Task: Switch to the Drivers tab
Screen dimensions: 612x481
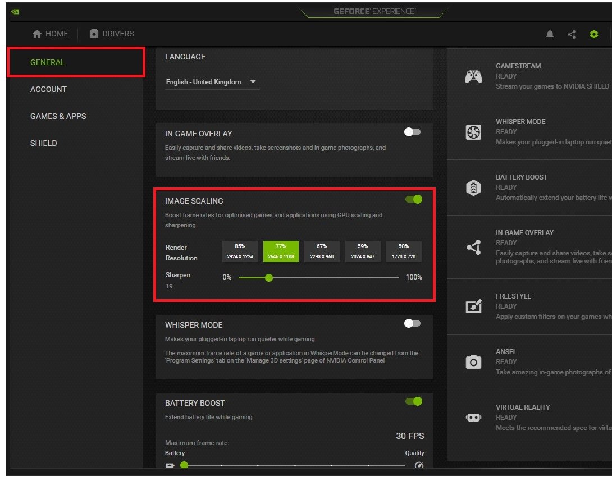Action: pos(112,34)
